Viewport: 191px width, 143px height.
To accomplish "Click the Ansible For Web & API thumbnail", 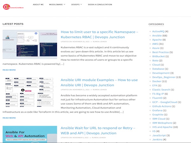I will coord(30,134).
